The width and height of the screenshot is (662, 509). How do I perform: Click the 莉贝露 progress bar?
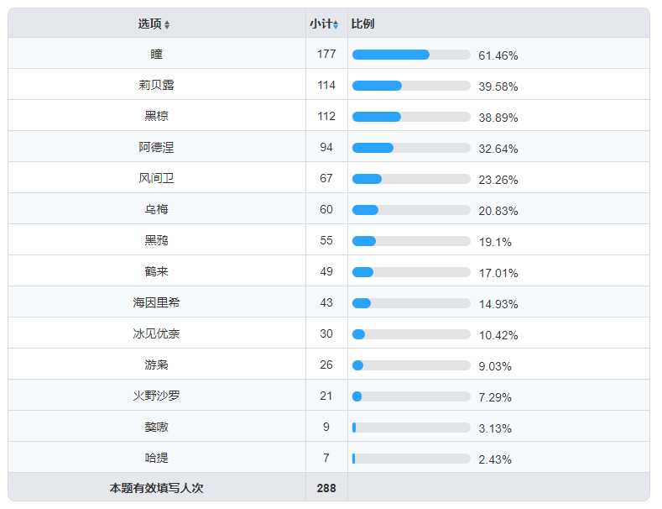tap(411, 86)
